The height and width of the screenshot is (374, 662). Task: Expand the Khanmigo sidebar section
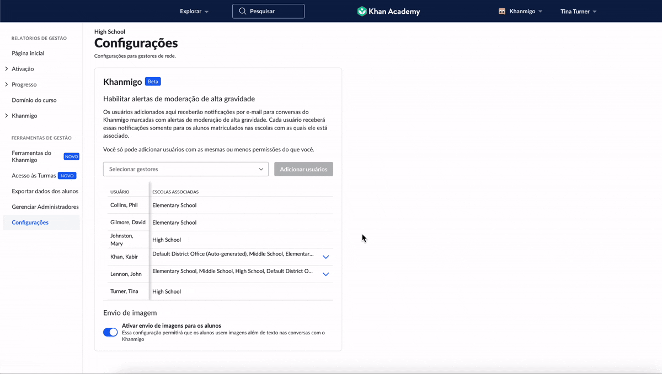point(21,116)
